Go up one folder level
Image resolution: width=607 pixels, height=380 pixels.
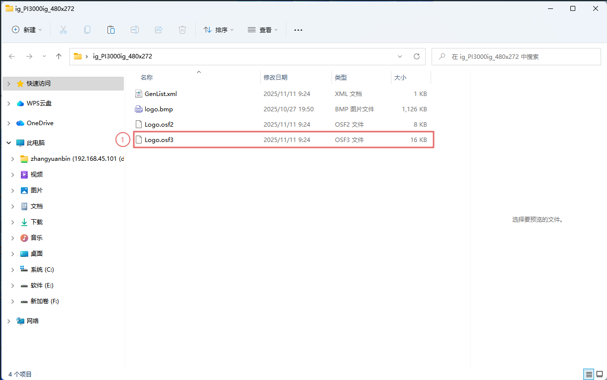click(58, 56)
